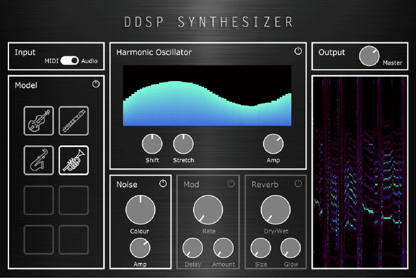Image resolution: width=416 pixels, height=278 pixels.
Task: Enable the Reverb power button
Action: point(298,184)
